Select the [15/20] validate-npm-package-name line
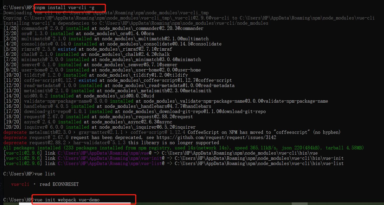Image resolution: width=384 pixels, height=205 pixels. (x=166, y=101)
